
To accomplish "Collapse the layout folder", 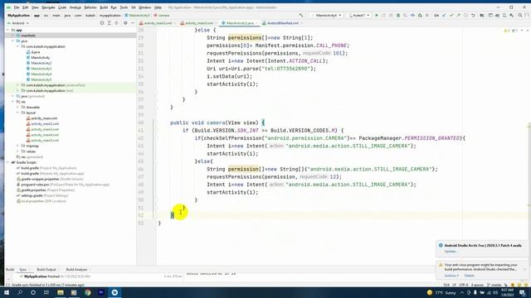I will click(x=17, y=113).
